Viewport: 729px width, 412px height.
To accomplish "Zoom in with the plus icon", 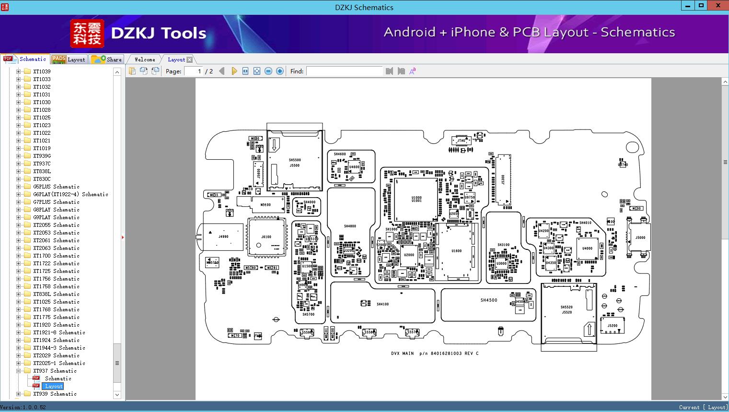I will coord(280,71).
